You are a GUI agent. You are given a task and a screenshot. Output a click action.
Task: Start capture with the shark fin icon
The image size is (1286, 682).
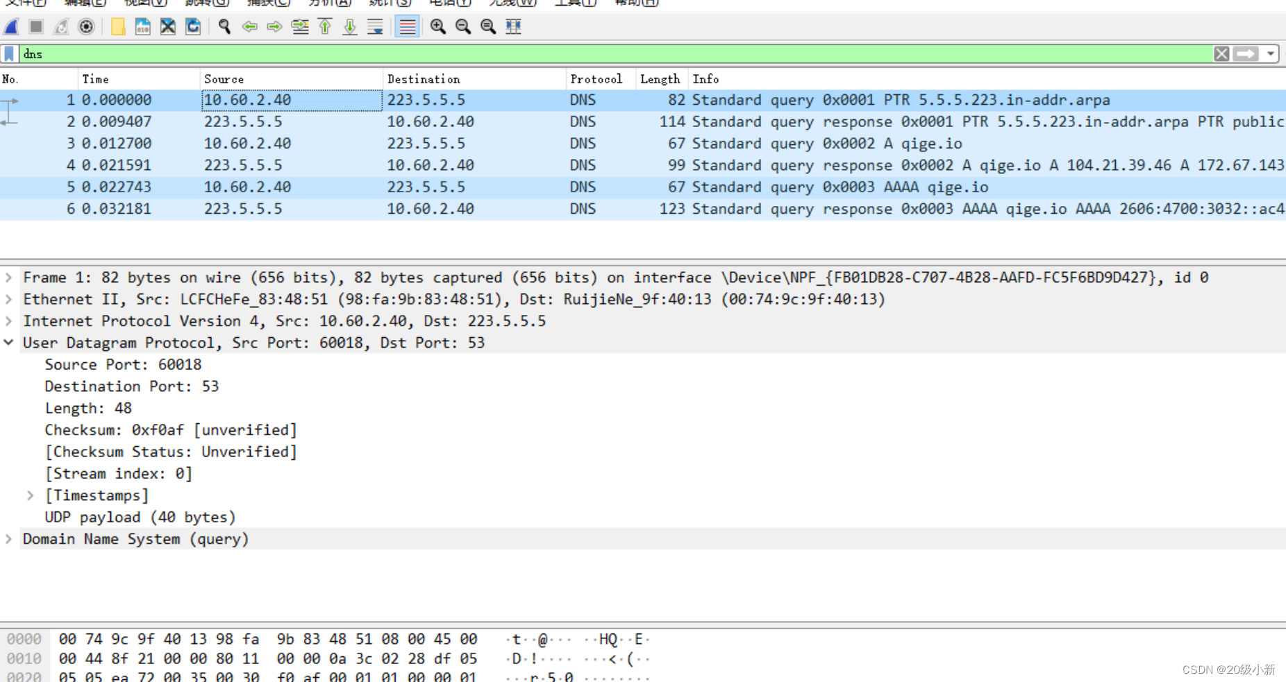click(x=11, y=27)
